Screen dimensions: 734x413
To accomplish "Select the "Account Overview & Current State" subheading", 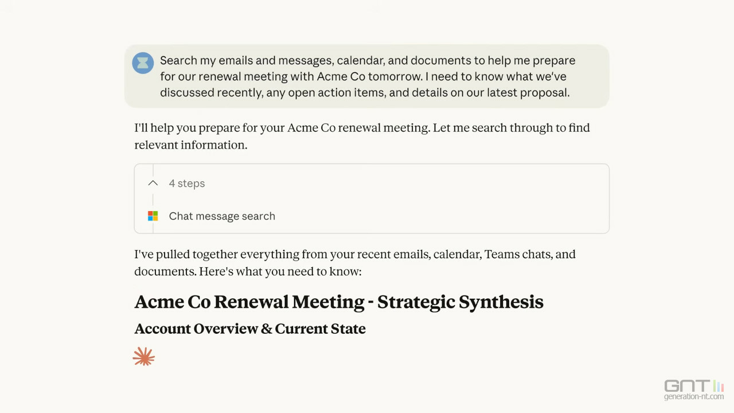I will [x=250, y=329].
